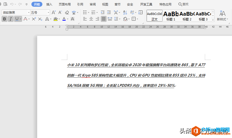232x138 pixels.
Task: Increase font size with A+ icon
Action: pyautogui.click(x=54, y=12)
